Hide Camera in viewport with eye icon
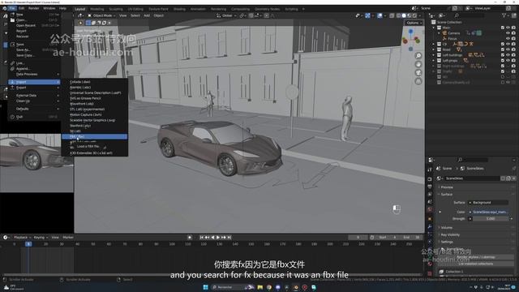This screenshot has height=292, width=519. [508, 33]
